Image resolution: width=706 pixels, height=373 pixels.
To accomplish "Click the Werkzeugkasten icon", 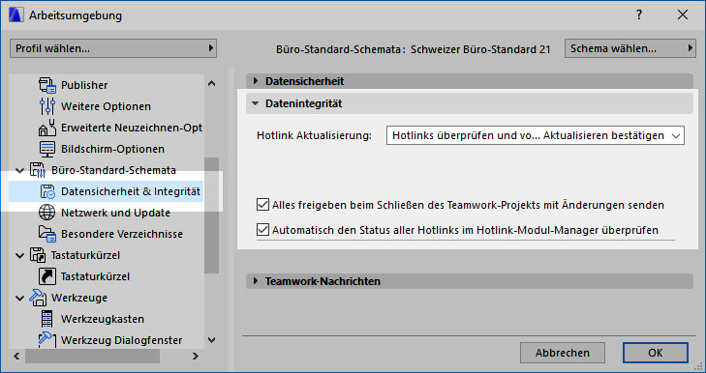I will click(x=46, y=319).
